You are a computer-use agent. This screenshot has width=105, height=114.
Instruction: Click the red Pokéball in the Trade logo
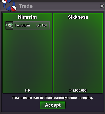point(14,9)
